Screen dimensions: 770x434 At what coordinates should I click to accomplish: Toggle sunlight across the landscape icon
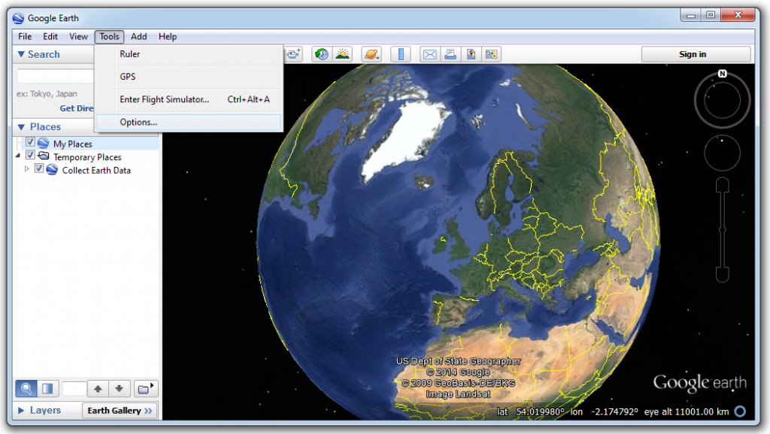coord(342,54)
